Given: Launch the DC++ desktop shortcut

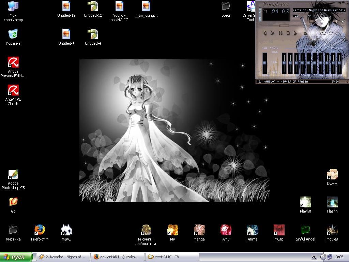Looking at the screenshot, I should point(332,177).
